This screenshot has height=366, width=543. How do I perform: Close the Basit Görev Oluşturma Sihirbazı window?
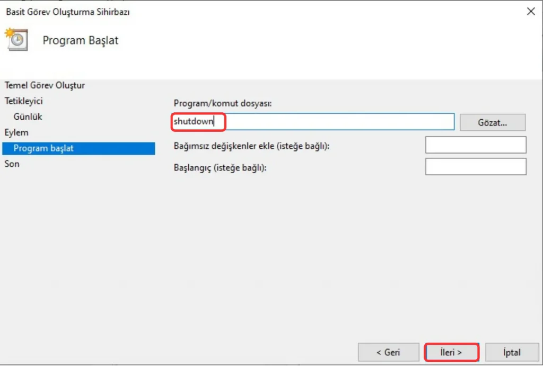coord(530,11)
